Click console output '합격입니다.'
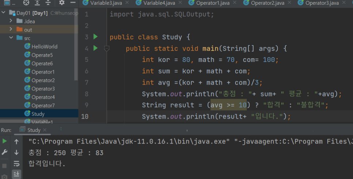 coord(47,163)
